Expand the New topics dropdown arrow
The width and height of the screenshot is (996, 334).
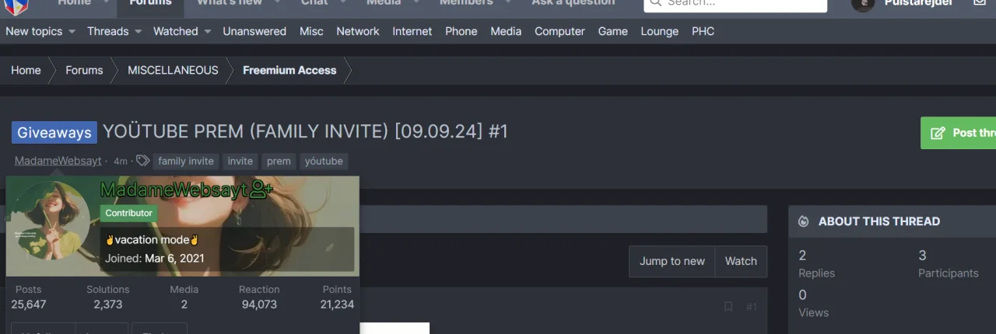(72, 32)
